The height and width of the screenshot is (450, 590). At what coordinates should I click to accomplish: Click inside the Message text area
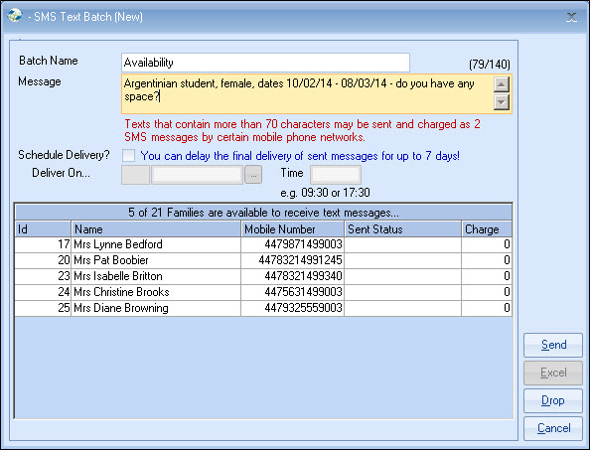click(x=307, y=94)
